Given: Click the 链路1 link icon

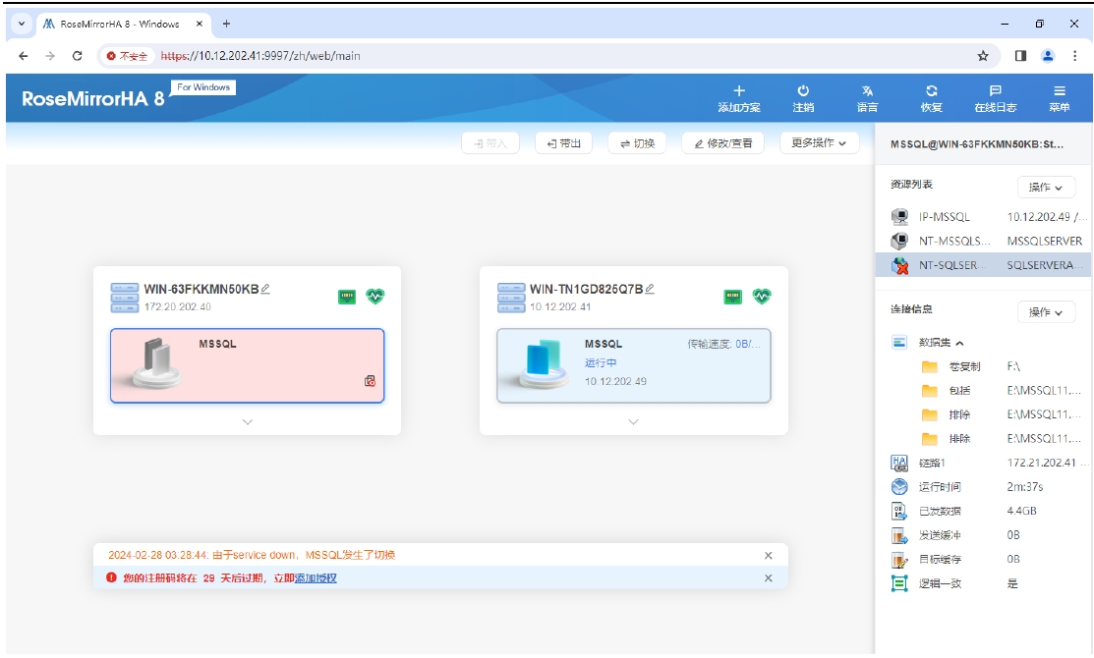Looking at the screenshot, I should 899,463.
